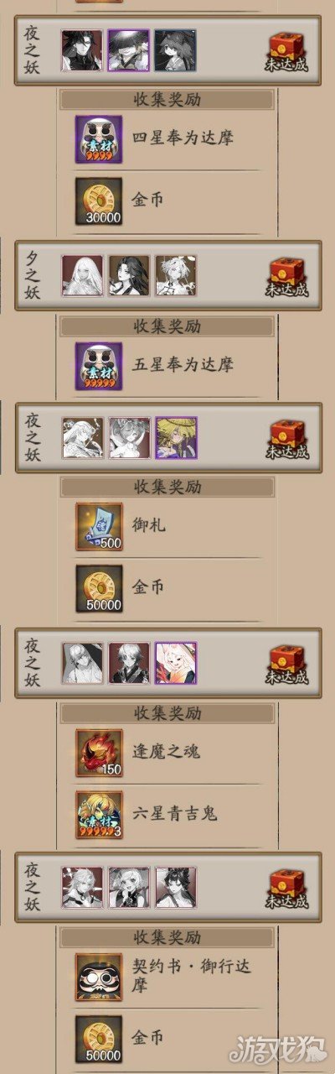Screen dimensions: 335x1074
Task: Click the four-star Daruma reward icon
Action: [x=98, y=138]
